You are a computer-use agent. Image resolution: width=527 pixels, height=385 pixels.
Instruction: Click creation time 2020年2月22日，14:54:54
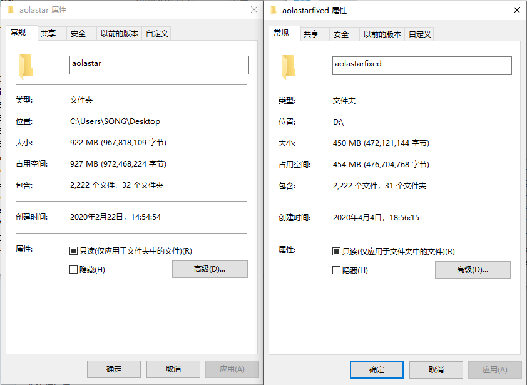point(115,217)
